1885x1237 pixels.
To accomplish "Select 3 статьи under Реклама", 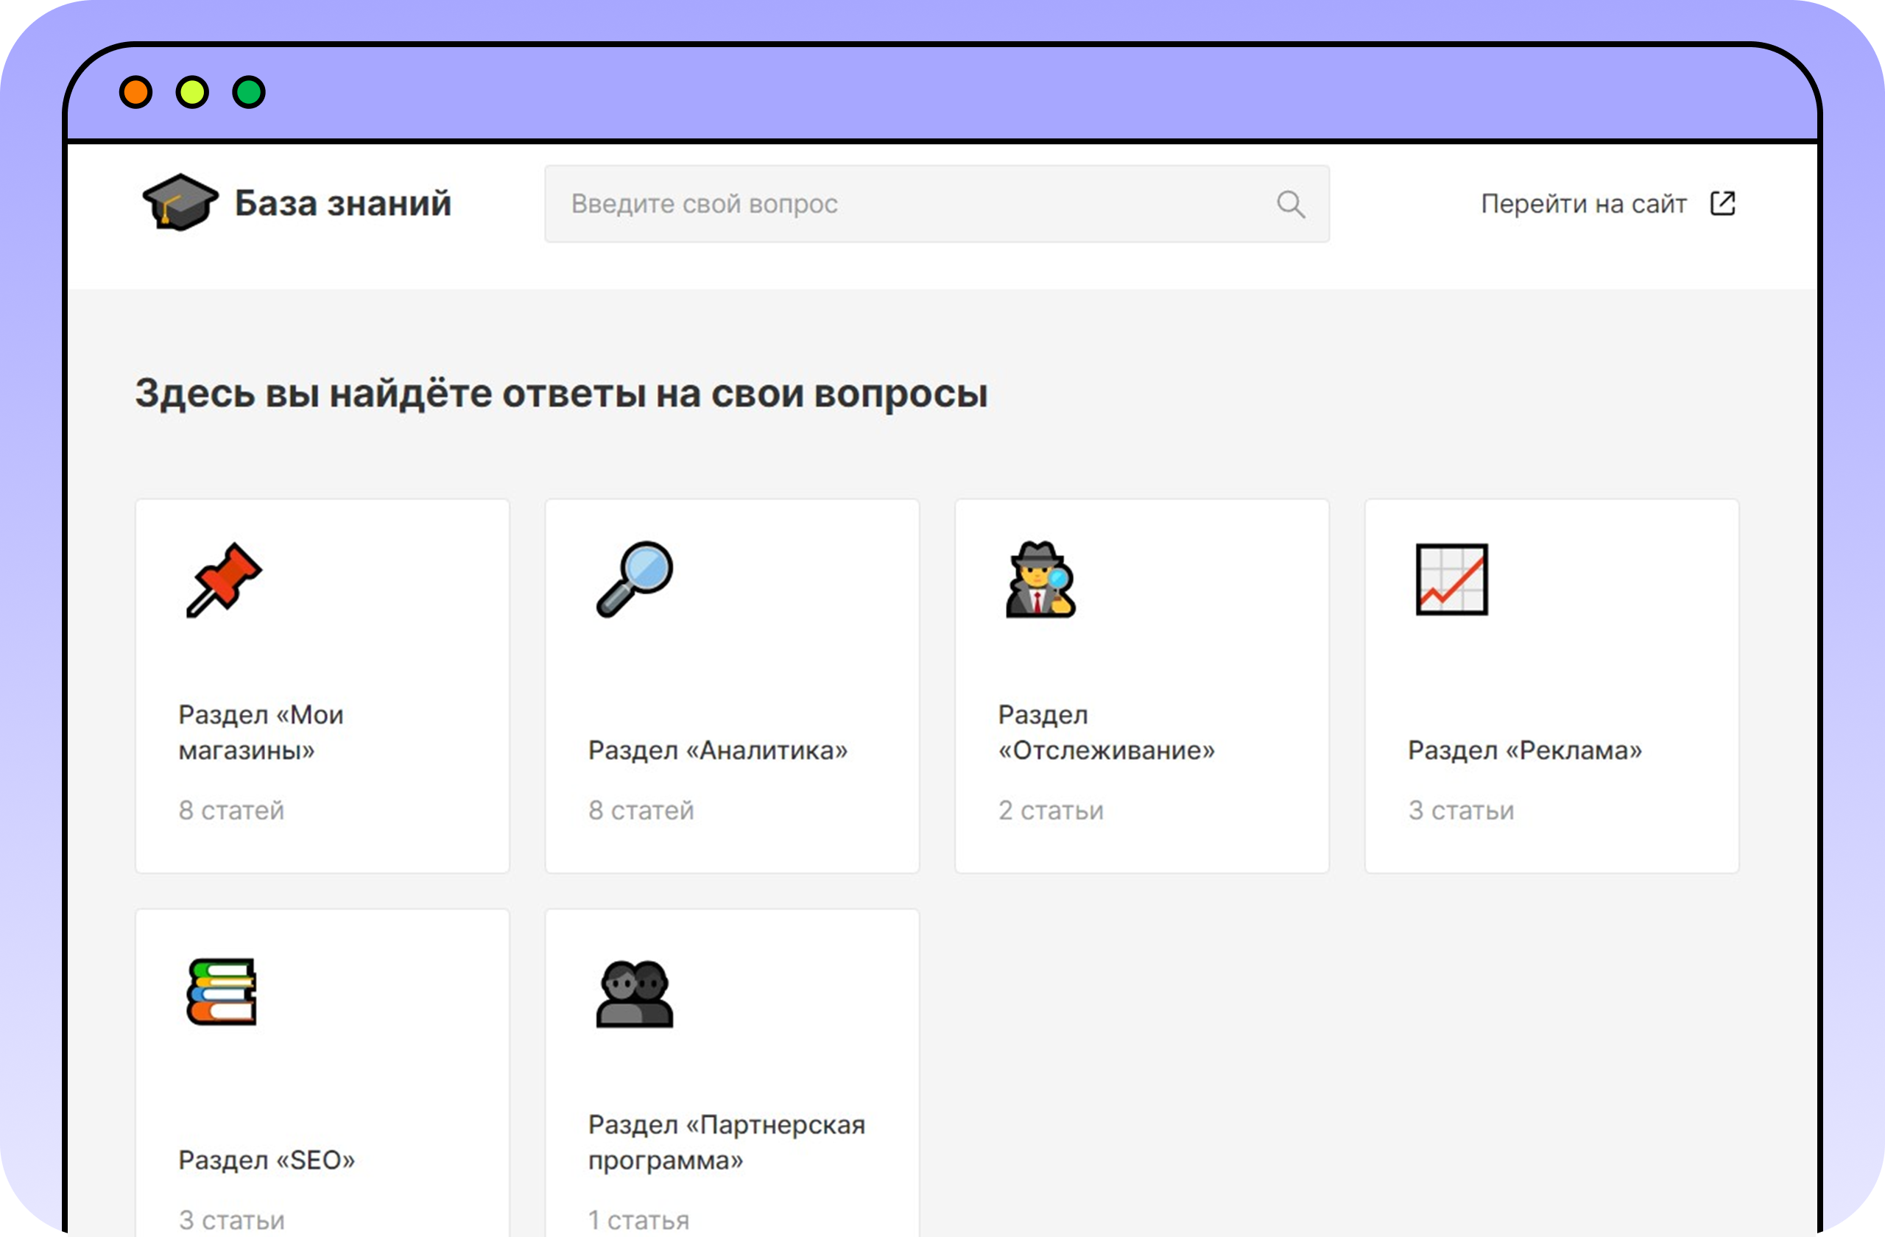I will point(1460,810).
